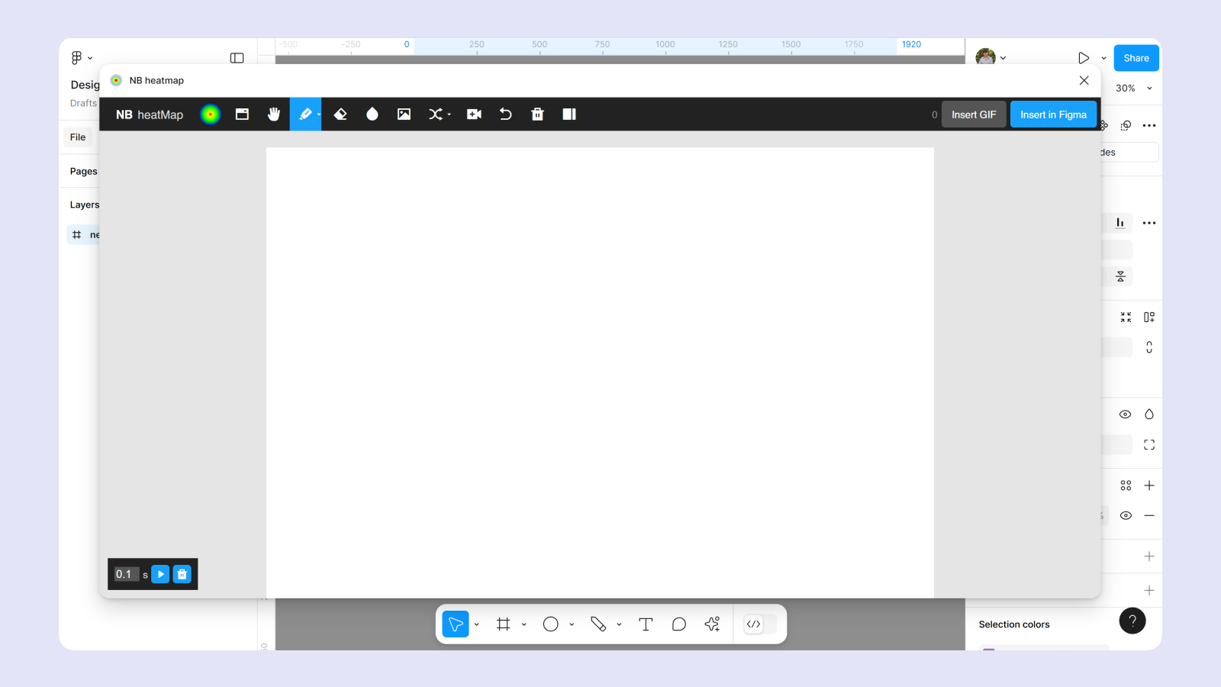Image resolution: width=1221 pixels, height=687 pixels.
Task: Select the eraser tool in heatmap toolbar
Action: point(340,114)
